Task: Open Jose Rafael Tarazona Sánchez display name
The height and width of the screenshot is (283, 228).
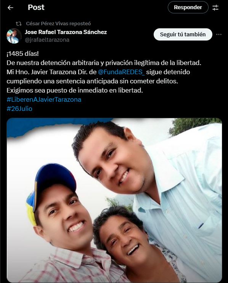Action: (x=66, y=32)
